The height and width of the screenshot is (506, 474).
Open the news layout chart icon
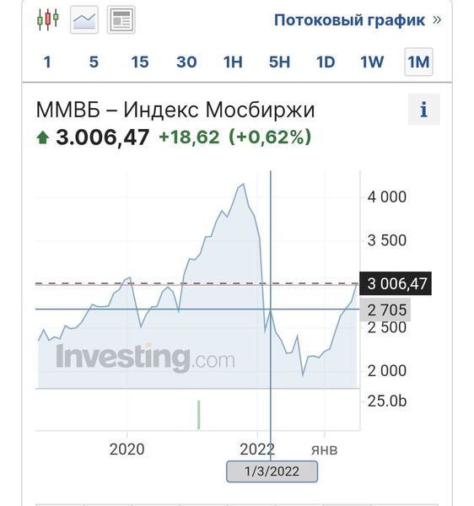121,19
